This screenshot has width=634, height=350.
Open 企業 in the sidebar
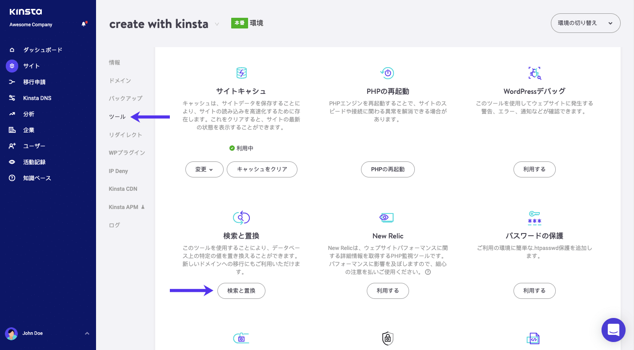[29, 130]
